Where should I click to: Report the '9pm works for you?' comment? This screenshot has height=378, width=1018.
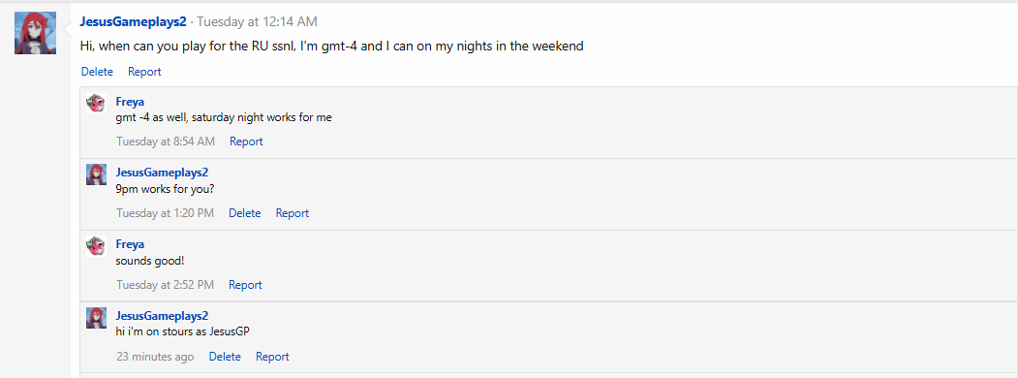293,213
